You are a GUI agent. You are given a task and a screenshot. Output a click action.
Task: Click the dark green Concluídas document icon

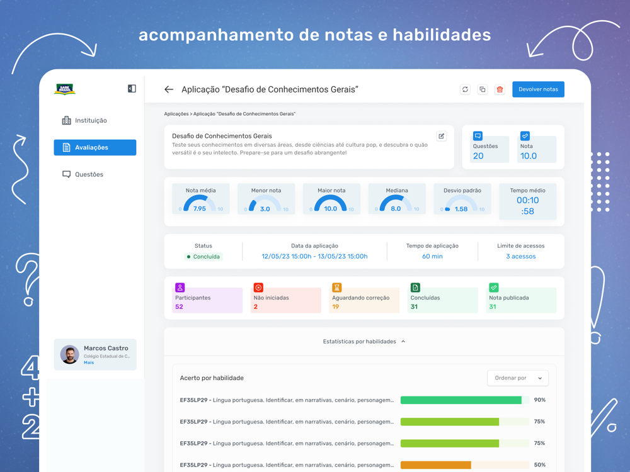(415, 288)
